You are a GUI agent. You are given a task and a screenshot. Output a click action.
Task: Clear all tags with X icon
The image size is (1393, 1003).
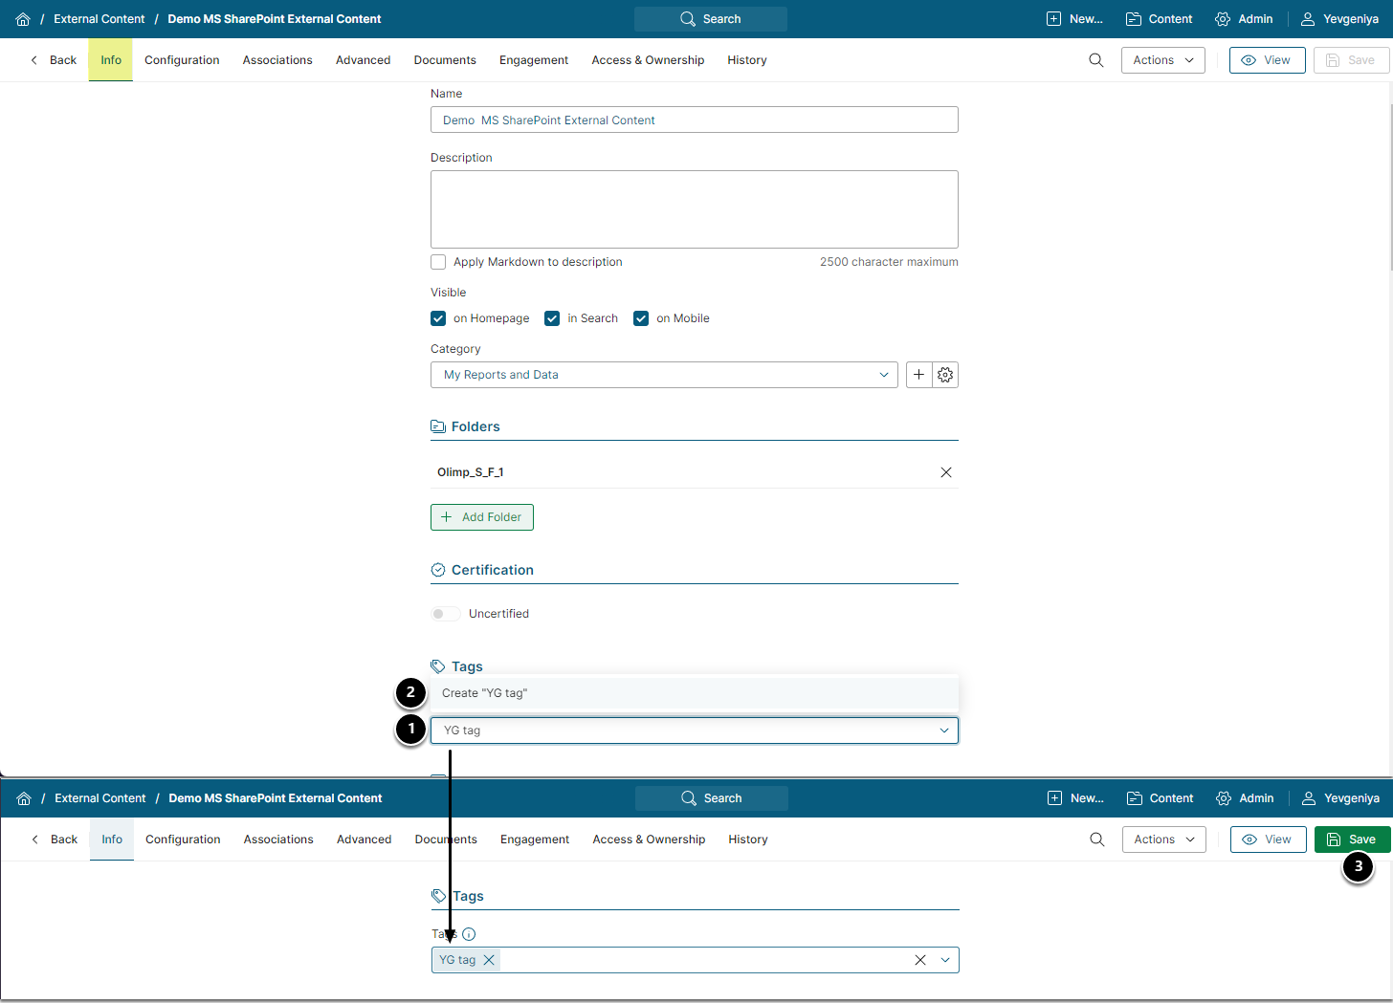click(x=920, y=960)
